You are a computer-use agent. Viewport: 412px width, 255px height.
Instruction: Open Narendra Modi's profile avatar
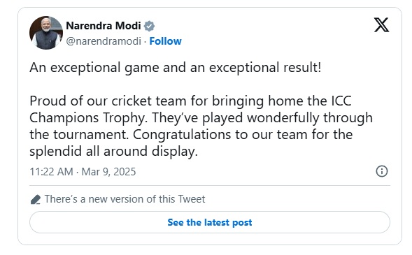46,33
